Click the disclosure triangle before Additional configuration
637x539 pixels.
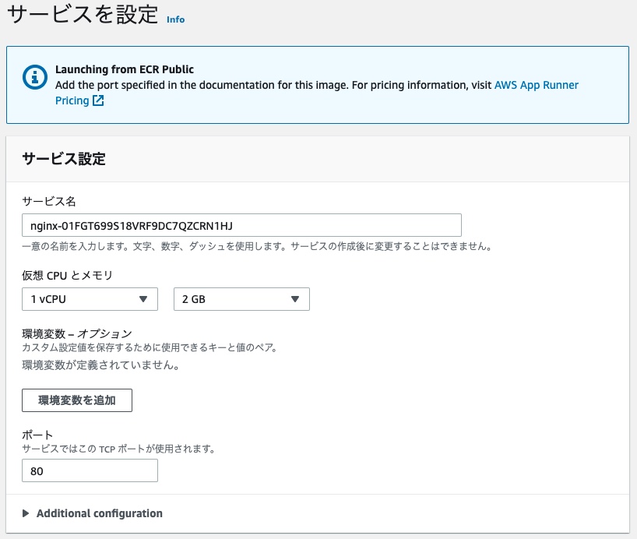pos(25,513)
